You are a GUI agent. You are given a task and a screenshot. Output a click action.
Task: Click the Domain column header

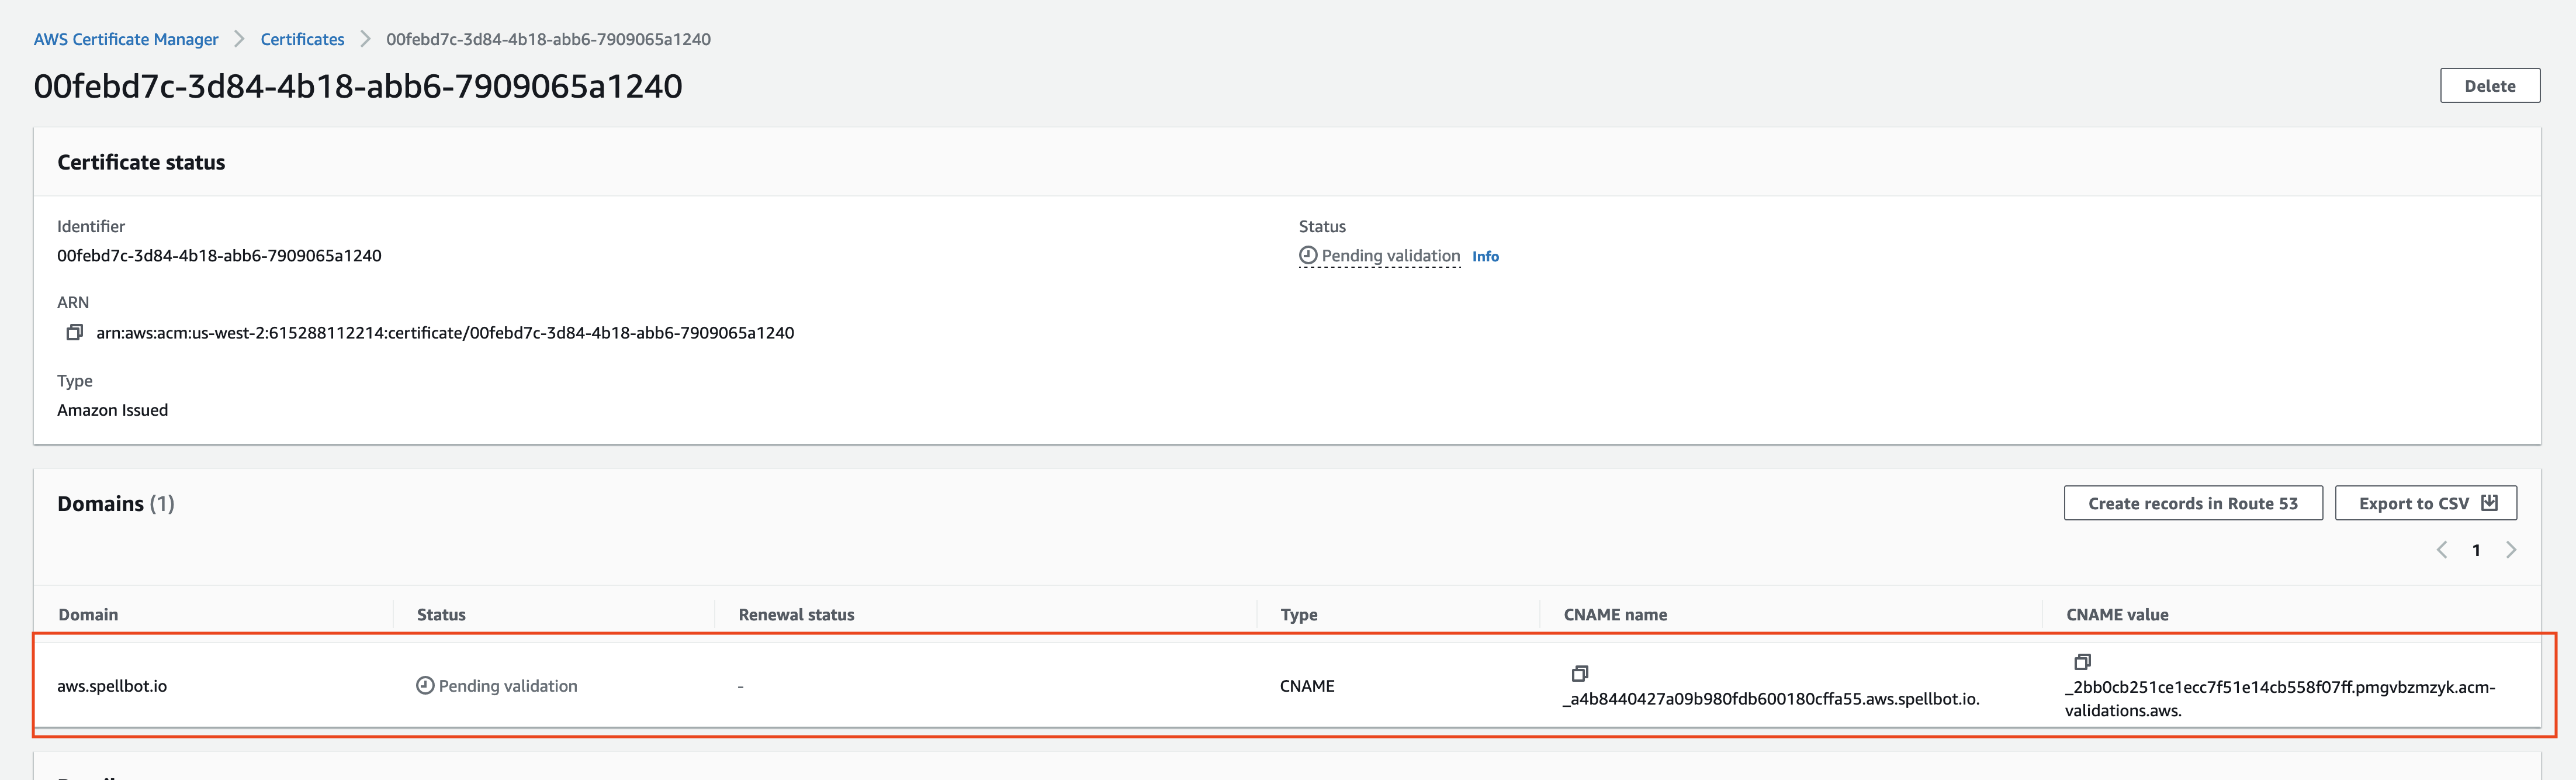88,614
